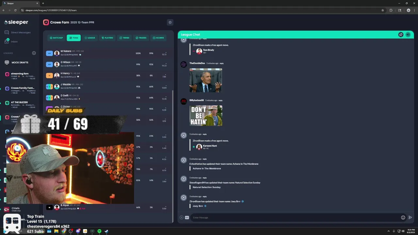
Task: Go back in browser history
Action: [x=4, y=10]
